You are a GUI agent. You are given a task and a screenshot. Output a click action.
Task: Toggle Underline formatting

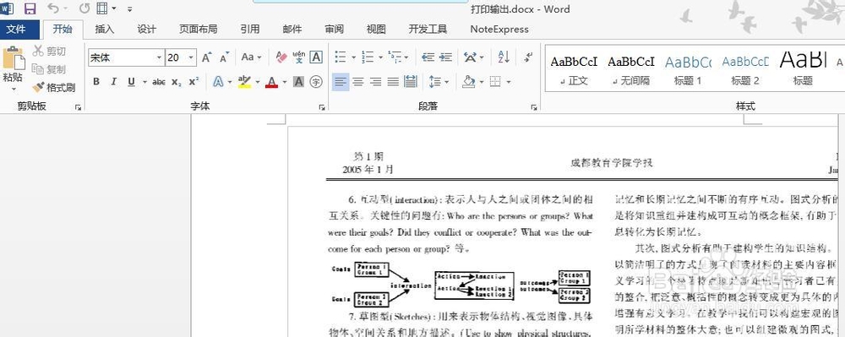(x=131, y=82)
